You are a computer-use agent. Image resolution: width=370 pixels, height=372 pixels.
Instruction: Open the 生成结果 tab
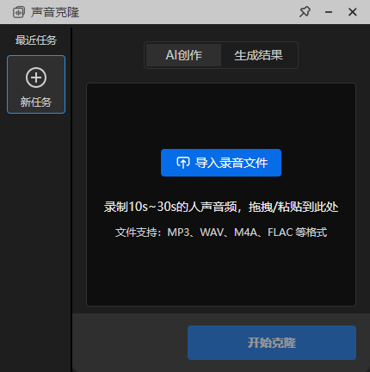[258, 55]
